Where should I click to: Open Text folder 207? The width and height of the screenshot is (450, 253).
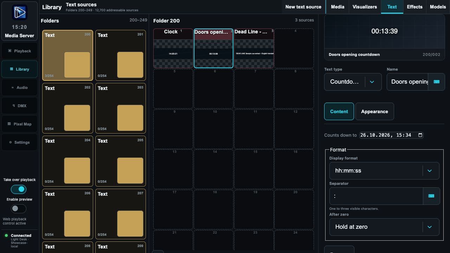coord(121,214)
